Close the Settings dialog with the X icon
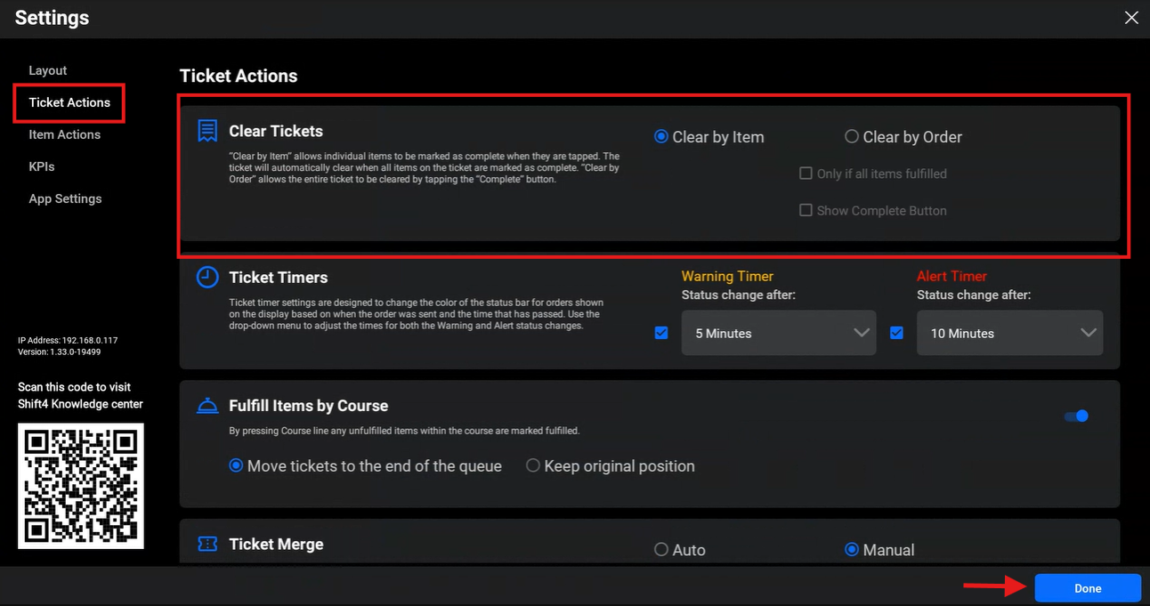This screenshot has height=606, width=1150. click(1131, 18)
